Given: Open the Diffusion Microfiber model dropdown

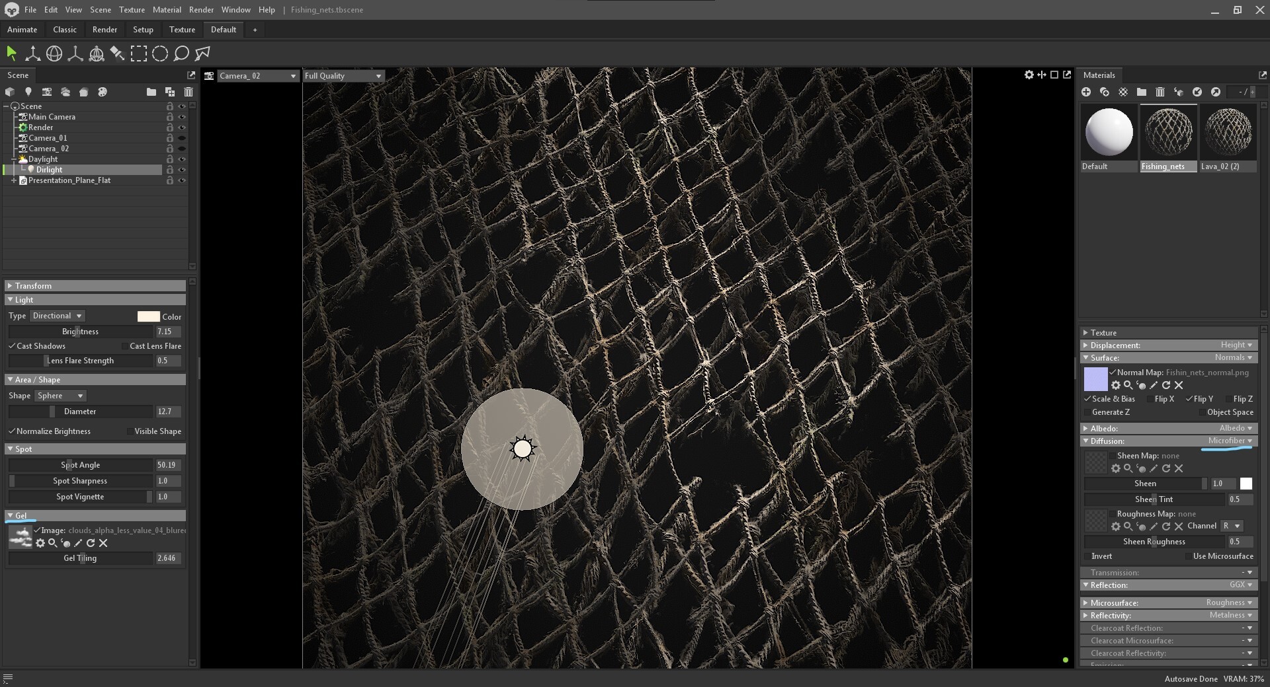Looking at the screenshot, I should tap(1230, 441).
